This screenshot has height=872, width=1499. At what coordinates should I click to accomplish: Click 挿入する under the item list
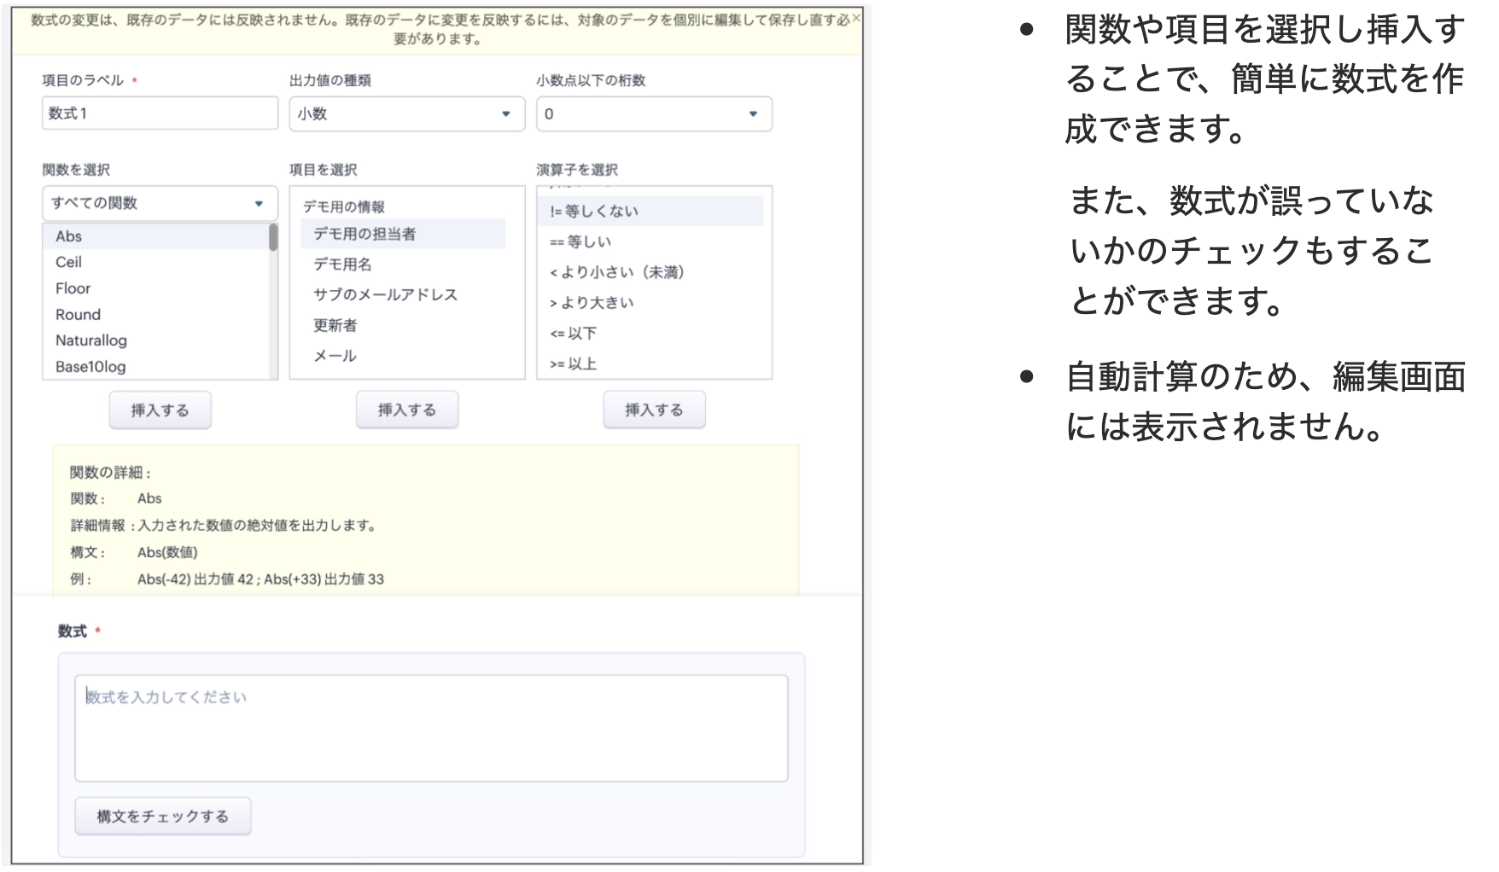click(x=407, y=410)
